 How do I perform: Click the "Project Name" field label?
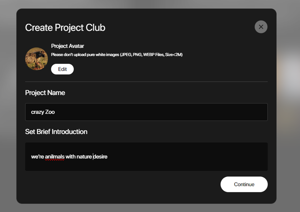[45, 93]
